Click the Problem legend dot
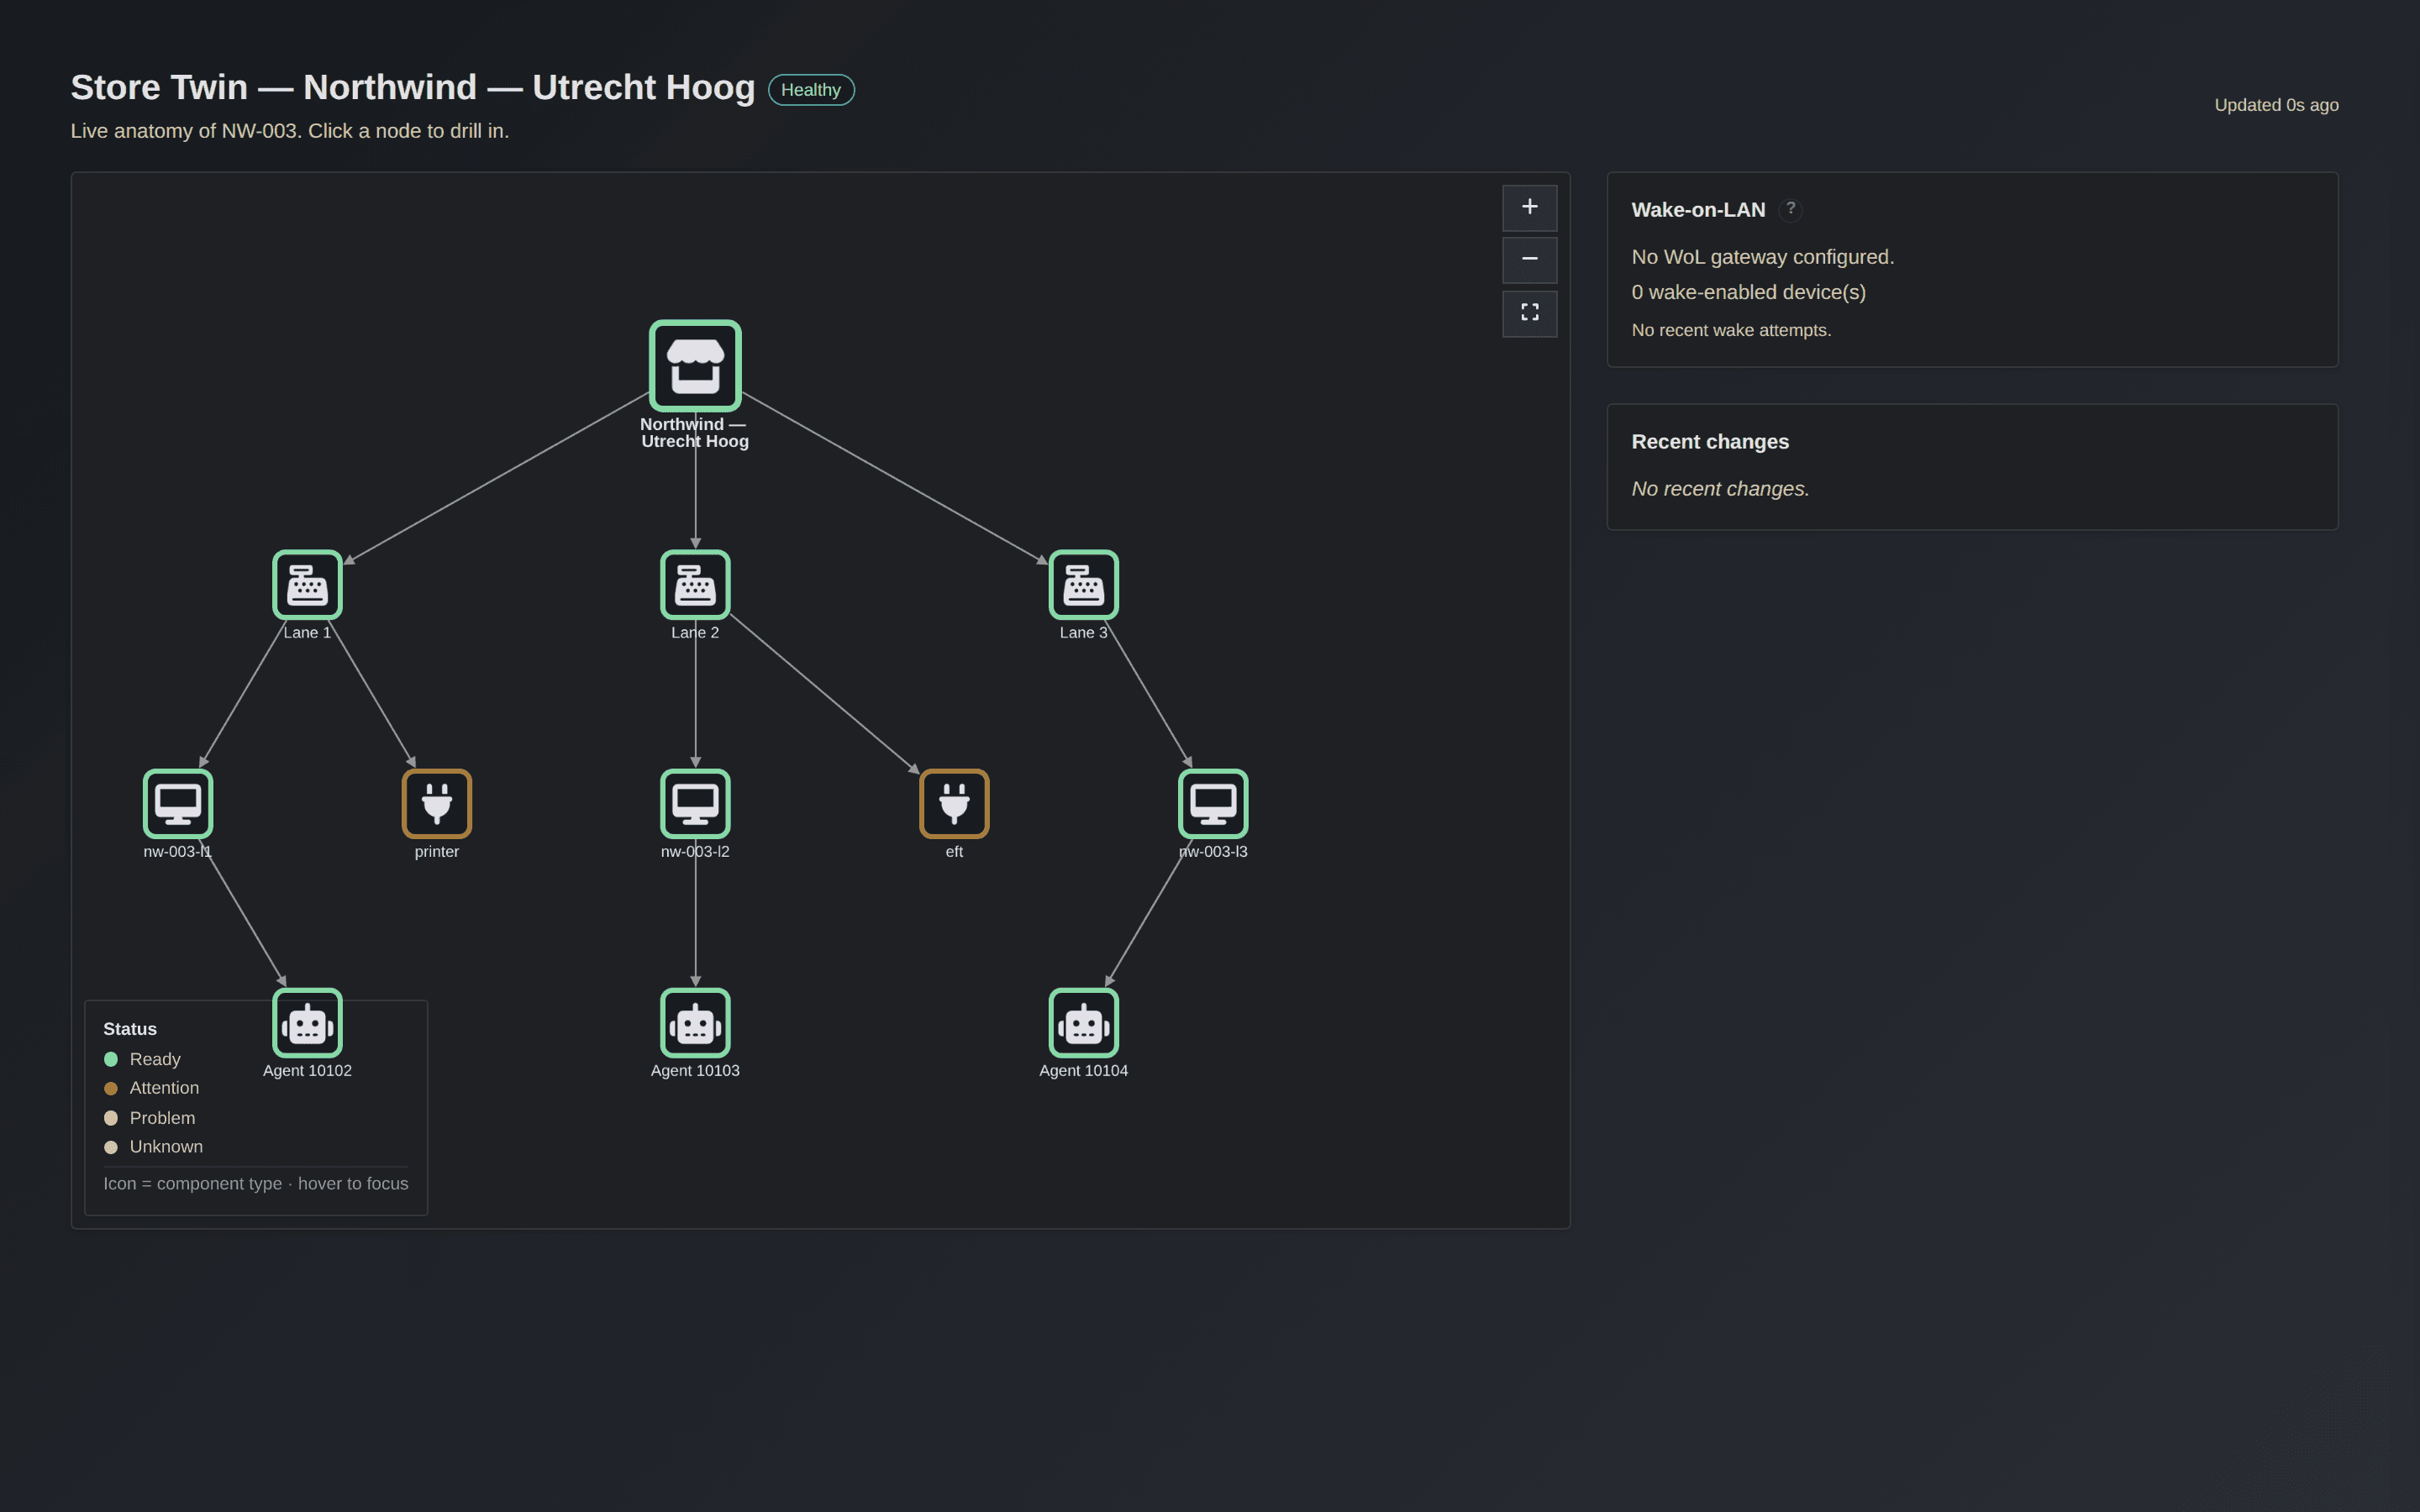The height and width of the screenshot is (1512, 2420). 111,1118
